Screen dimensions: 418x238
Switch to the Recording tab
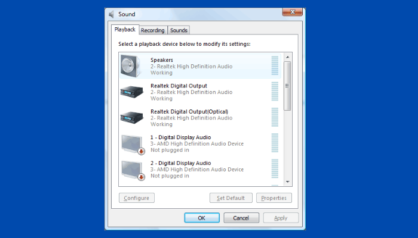click(x=152, y=30)
